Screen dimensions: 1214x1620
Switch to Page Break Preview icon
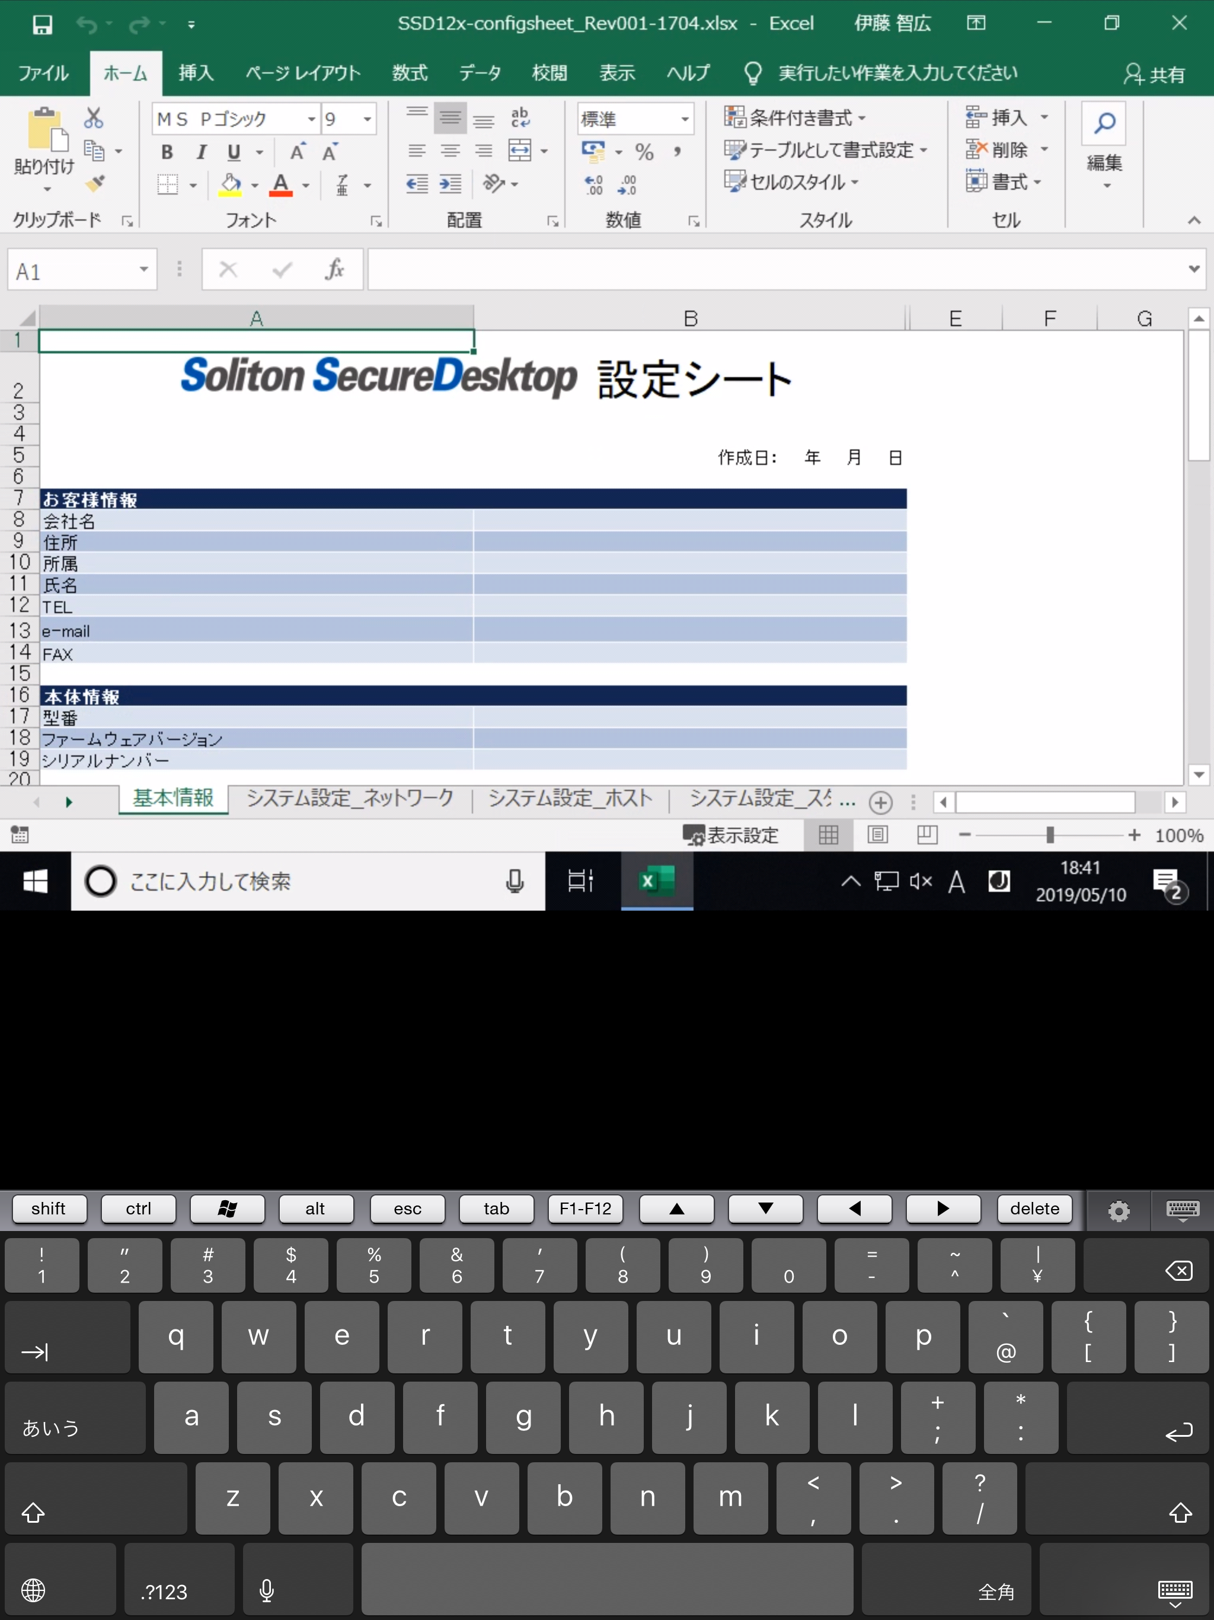pyautogui.click(x=927, y=835)
